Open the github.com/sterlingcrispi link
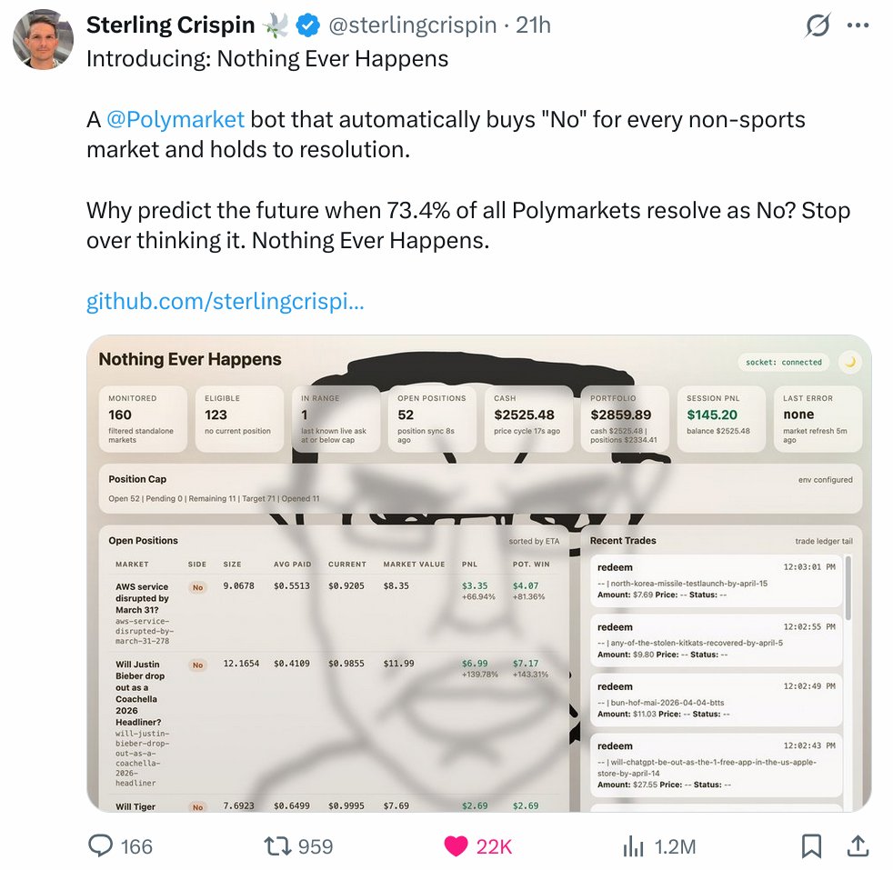Screen dimensions: 893x870 225,301
